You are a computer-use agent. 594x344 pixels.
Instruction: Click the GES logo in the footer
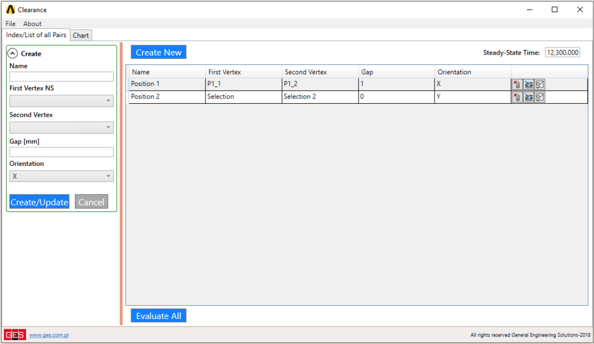(x=15, y=335)
